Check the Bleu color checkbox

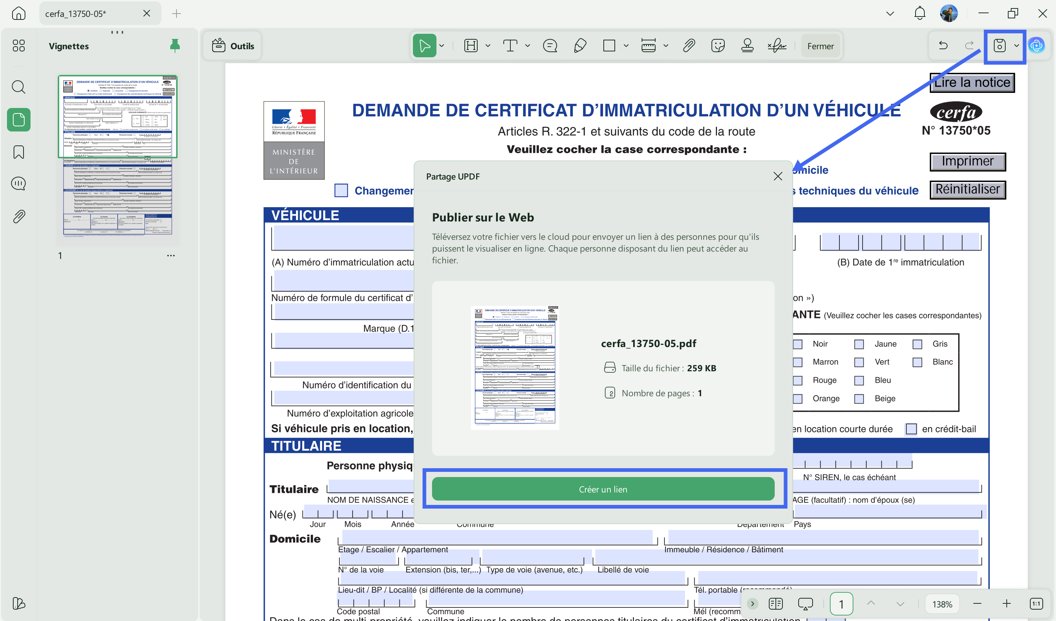859,380
